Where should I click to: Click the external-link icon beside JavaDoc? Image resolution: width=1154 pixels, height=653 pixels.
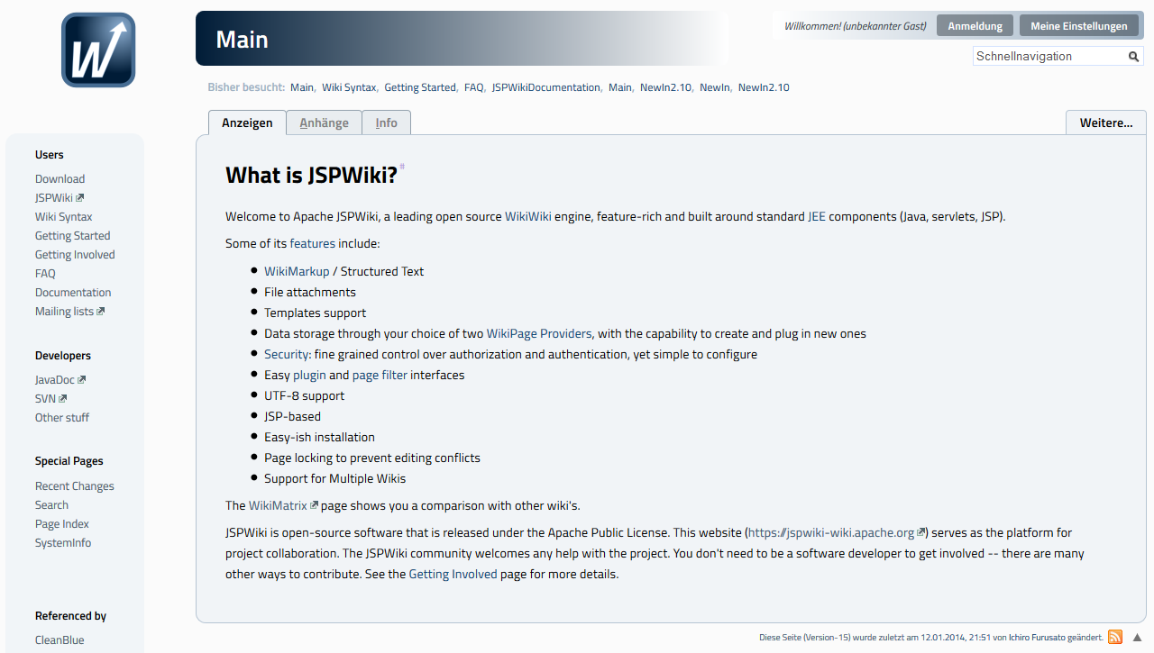click(x=82, y=379)
